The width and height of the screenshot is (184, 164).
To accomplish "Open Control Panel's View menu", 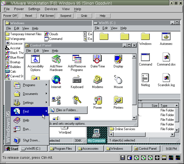I will [45, 51].
